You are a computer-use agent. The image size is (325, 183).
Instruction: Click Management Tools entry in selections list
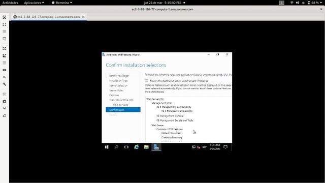(x=162, y=103)
